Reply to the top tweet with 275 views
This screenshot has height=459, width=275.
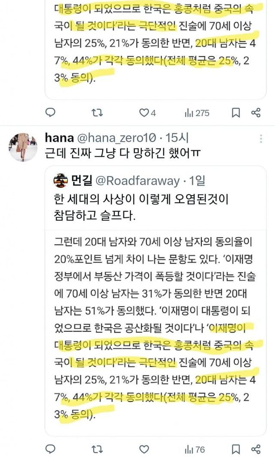51,112
